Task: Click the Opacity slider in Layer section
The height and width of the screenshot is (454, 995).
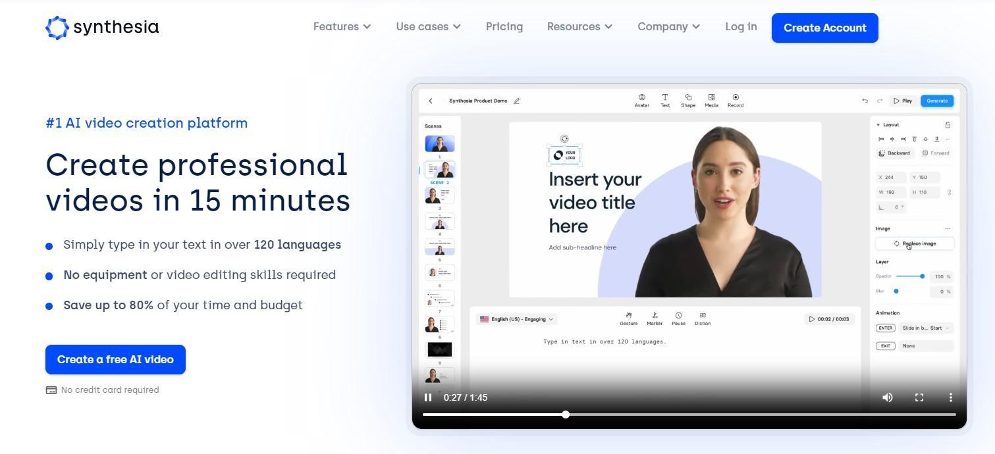Action: coord(910,276)
